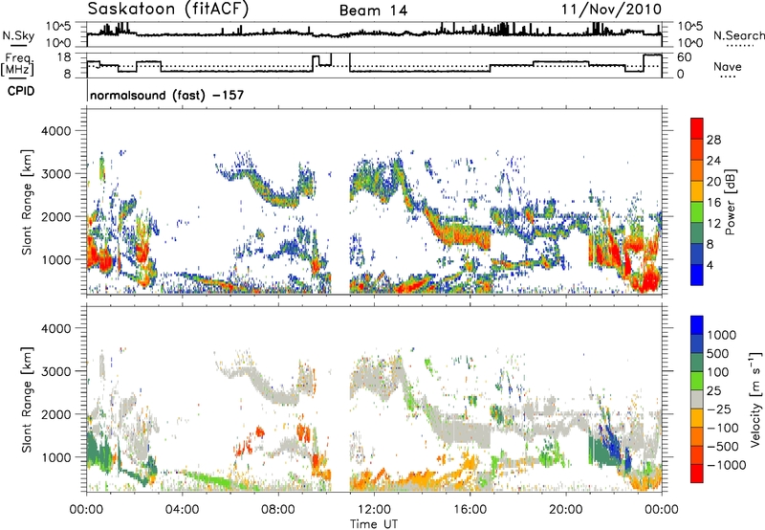Click the 28 value on Power colorbar

point(713,140)
